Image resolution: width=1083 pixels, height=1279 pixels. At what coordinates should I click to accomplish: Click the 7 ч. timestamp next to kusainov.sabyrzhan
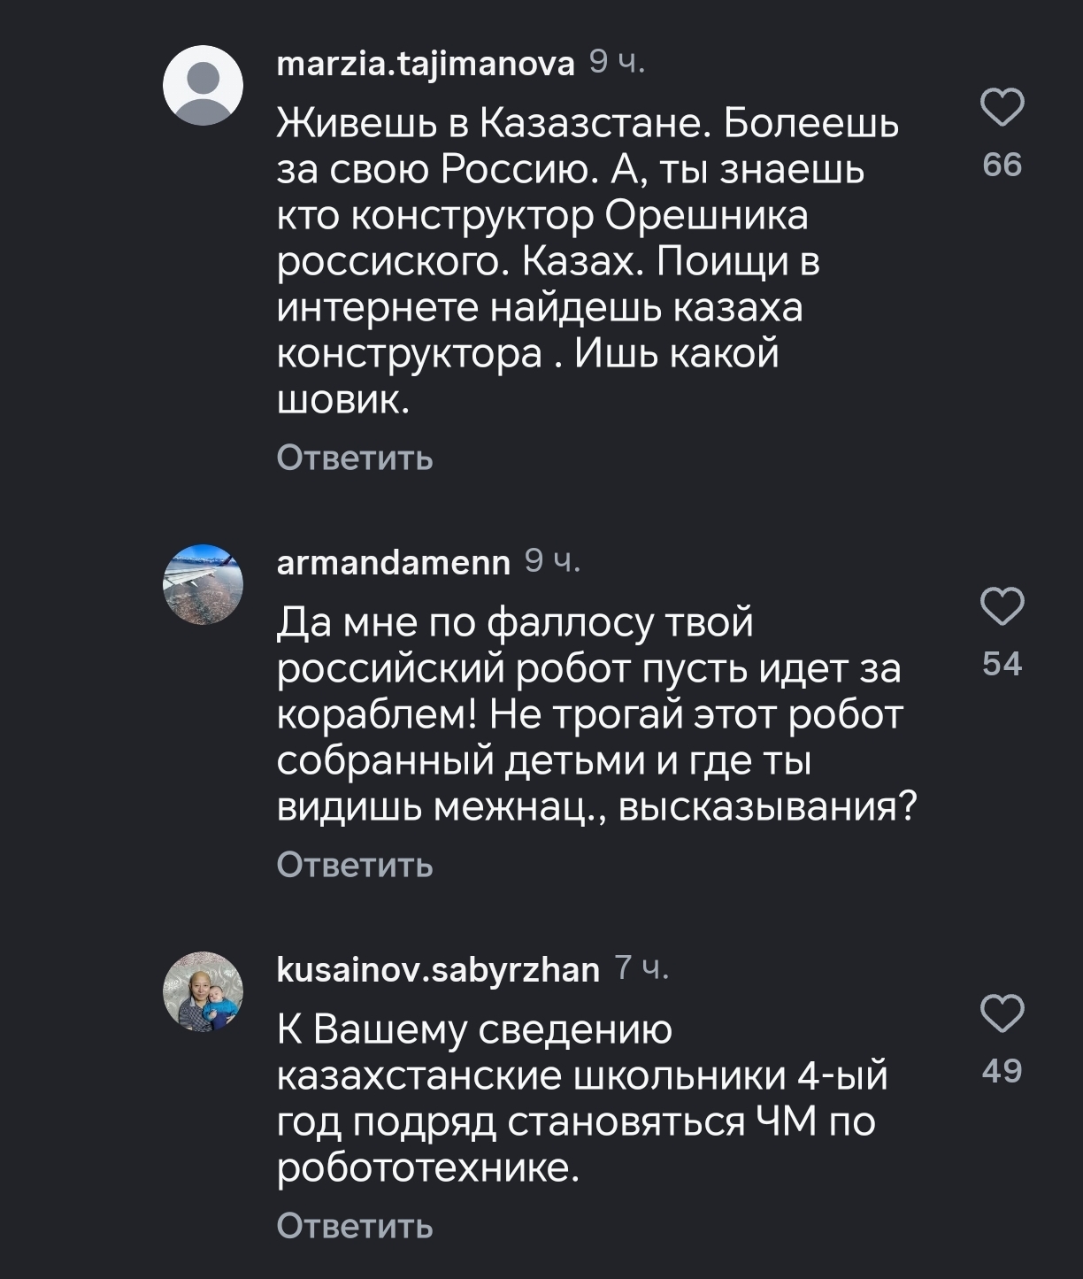(x=641, y=969)
